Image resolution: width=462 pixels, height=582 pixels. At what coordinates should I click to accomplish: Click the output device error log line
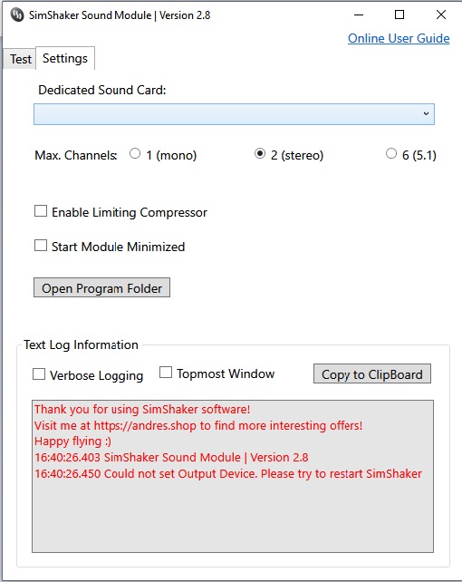(x=228, y=474)
